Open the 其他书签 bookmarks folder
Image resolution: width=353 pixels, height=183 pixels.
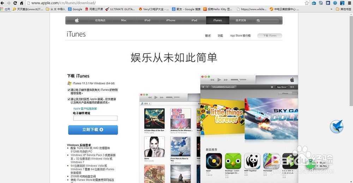pos(343,9)
